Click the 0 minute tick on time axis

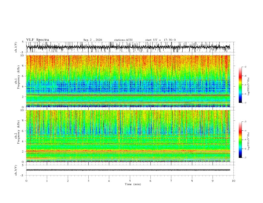point(26,181)
